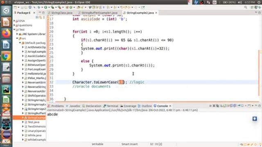Click the Open Perspective icon

tap(252, 7)
